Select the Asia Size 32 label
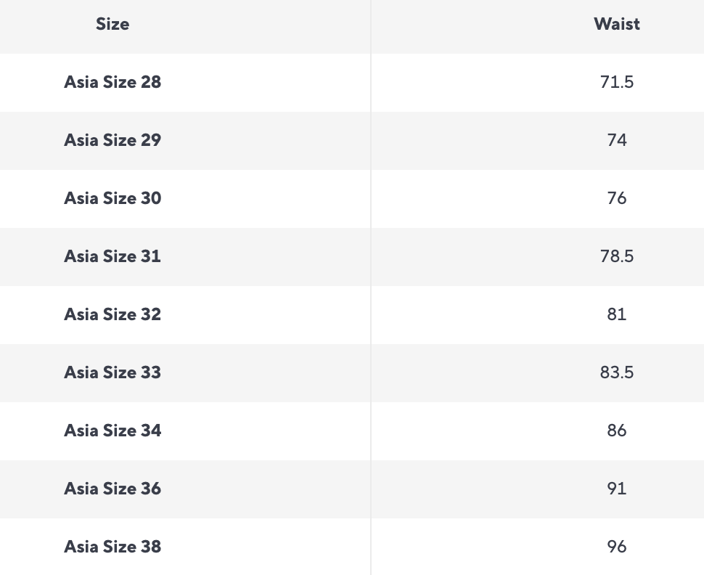 tap(112, 314)
